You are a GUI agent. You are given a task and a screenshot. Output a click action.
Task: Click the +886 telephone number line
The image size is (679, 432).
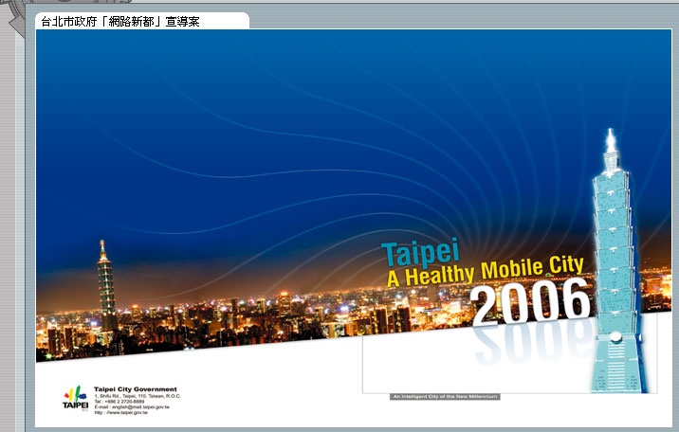(119, 402)
